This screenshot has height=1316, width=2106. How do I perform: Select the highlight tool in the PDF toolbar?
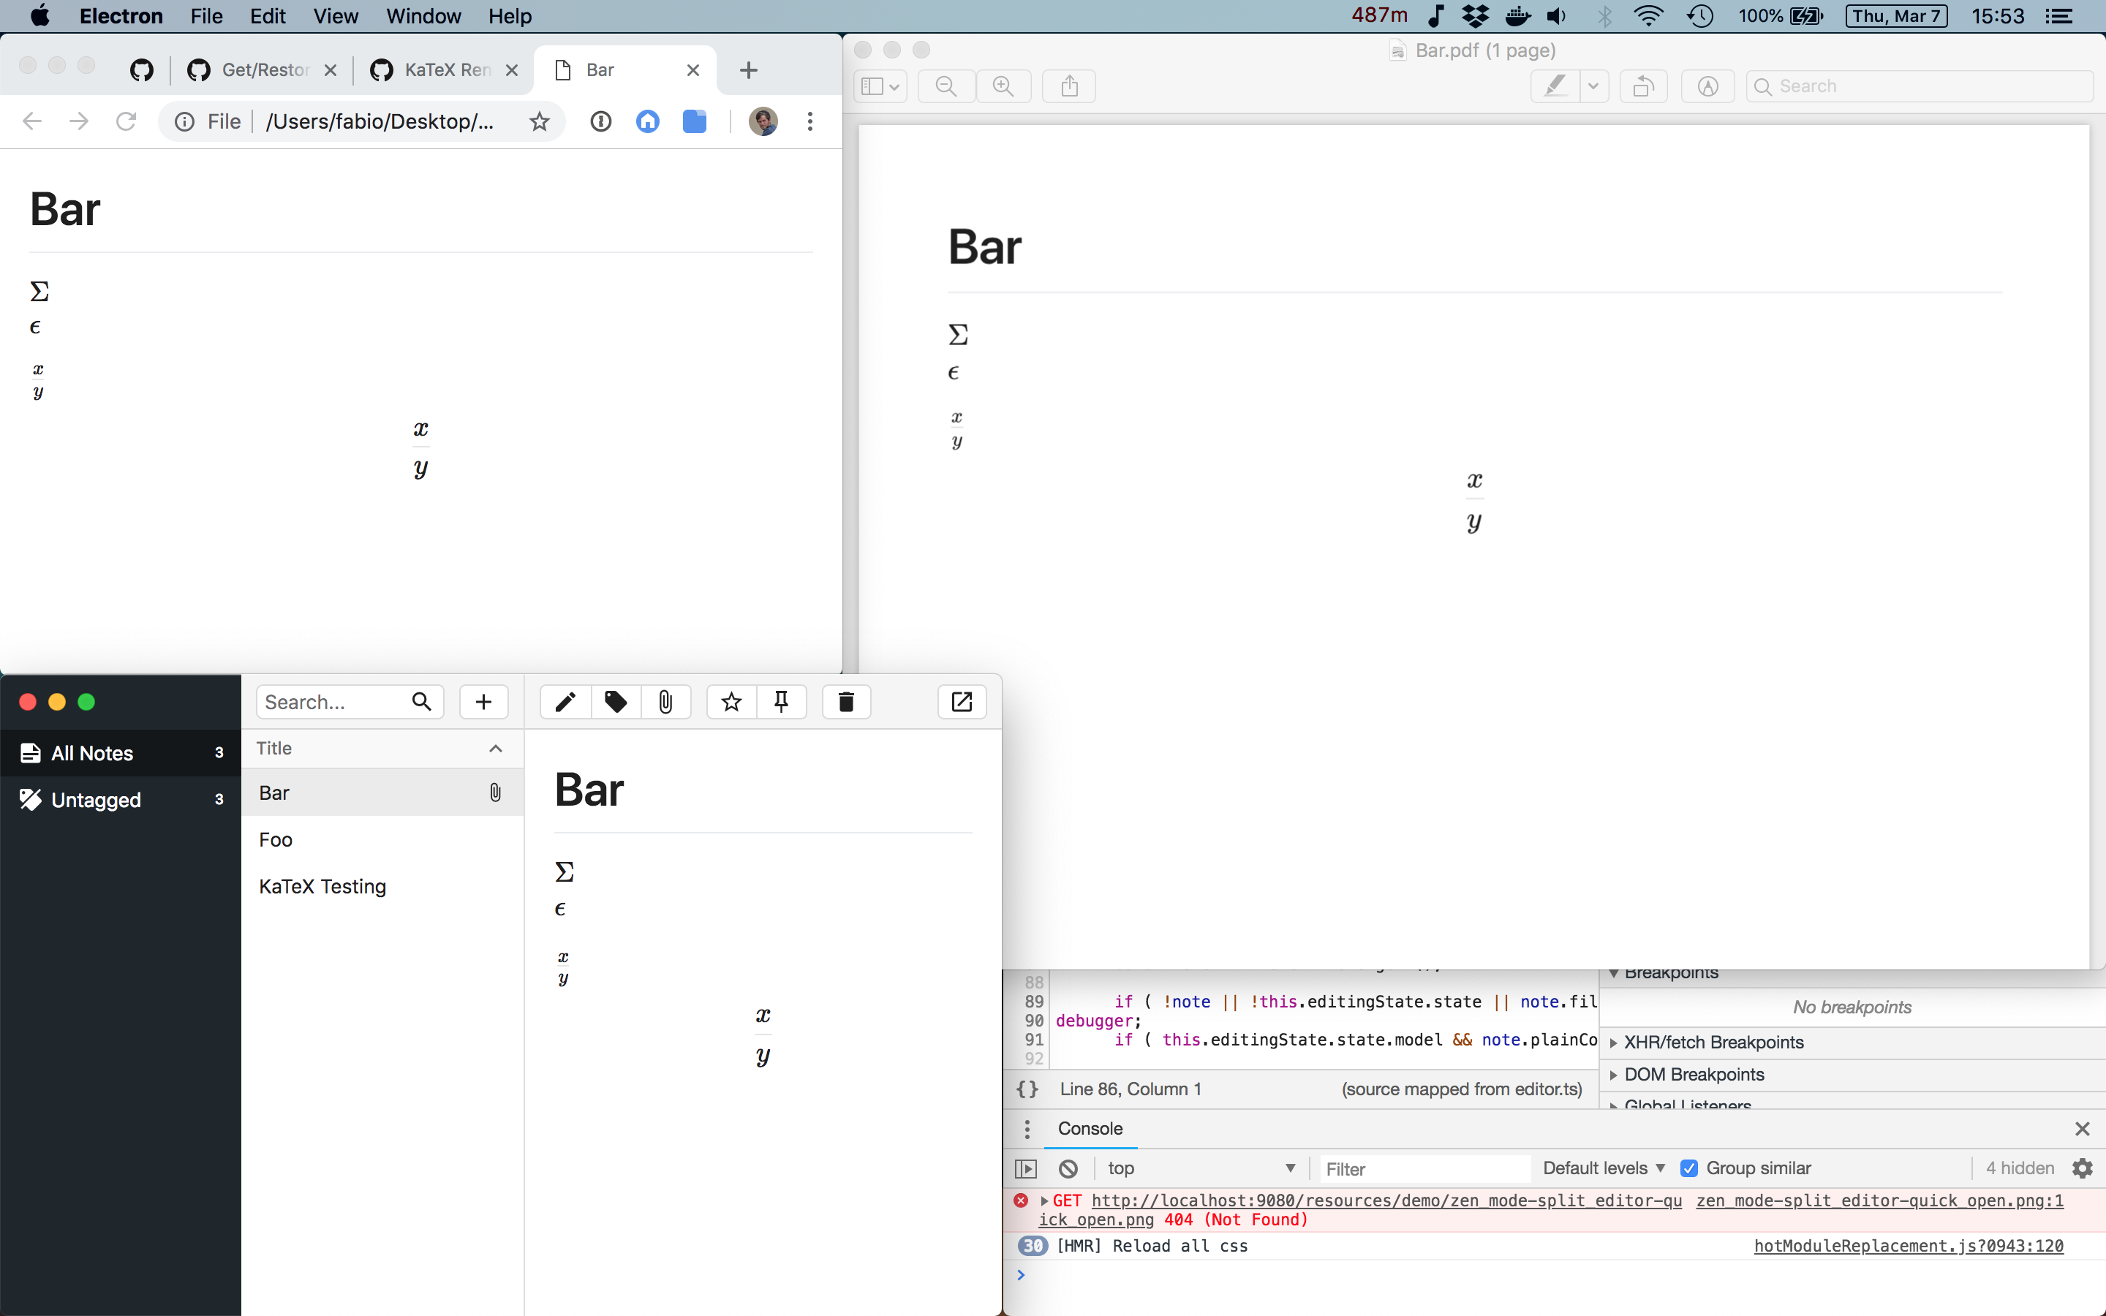pyautogui.click(x=1555, y=86)
